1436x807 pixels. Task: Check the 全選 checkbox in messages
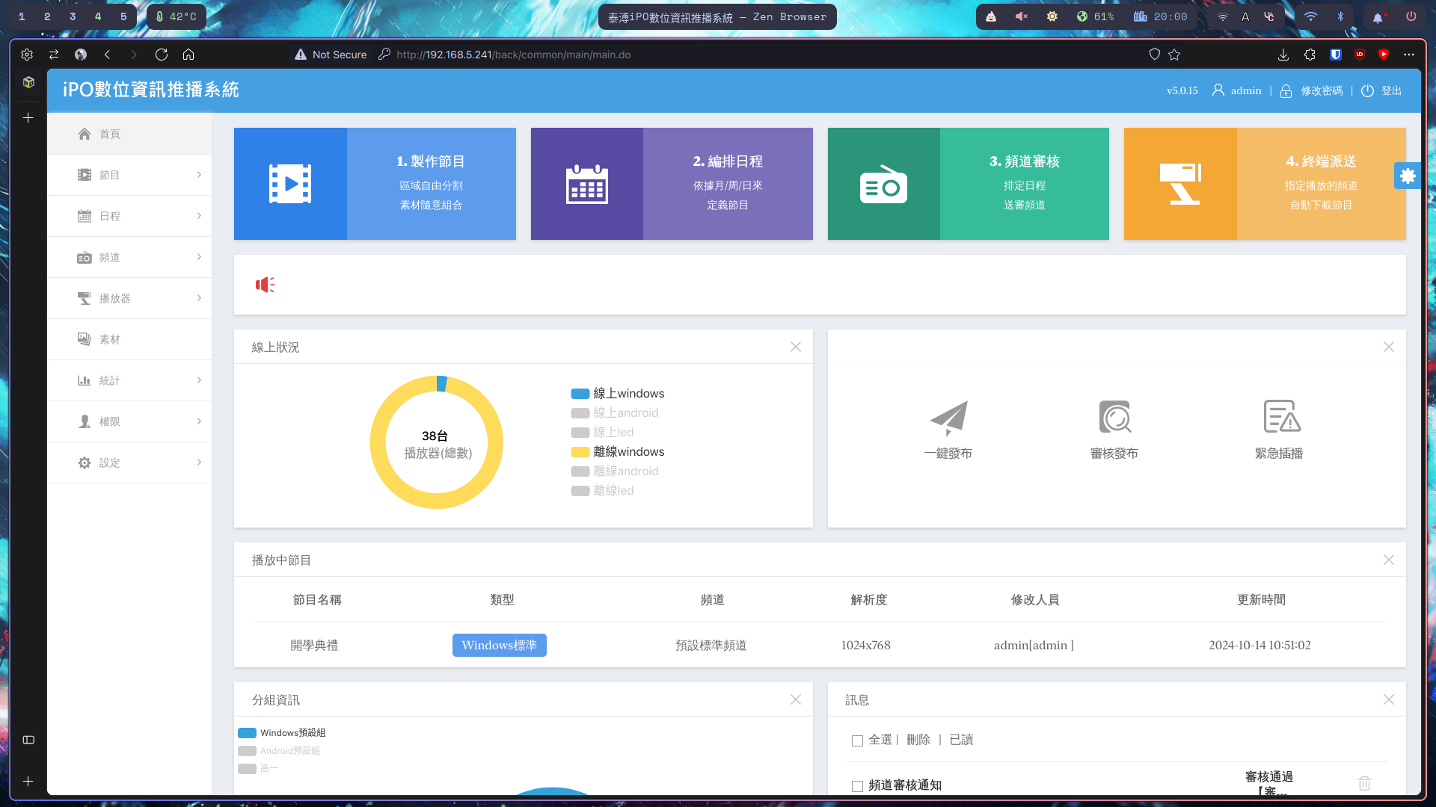tap(857, 740)
